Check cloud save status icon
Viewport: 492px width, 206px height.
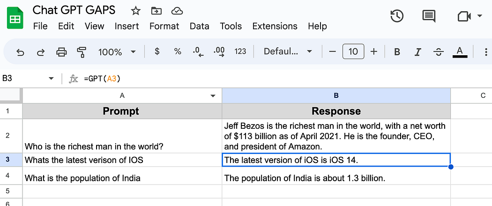[x=177, y=11]
